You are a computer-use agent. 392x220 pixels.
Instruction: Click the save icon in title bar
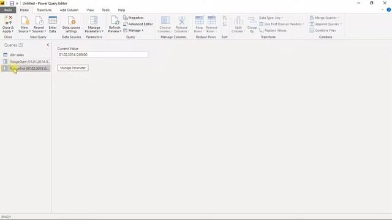click(12, 4)
